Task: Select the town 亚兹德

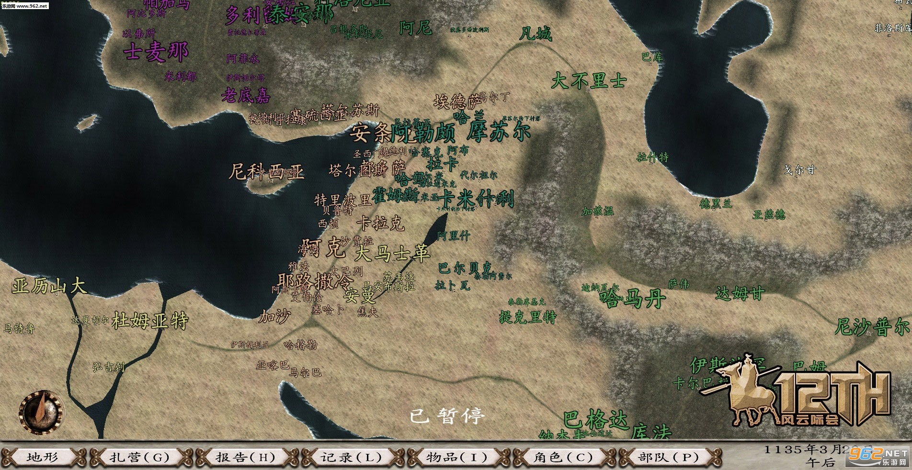Action: 769,214
